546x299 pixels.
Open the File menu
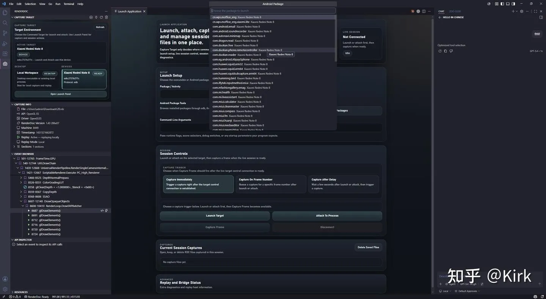pyautogui.click(x=11, y=4)
